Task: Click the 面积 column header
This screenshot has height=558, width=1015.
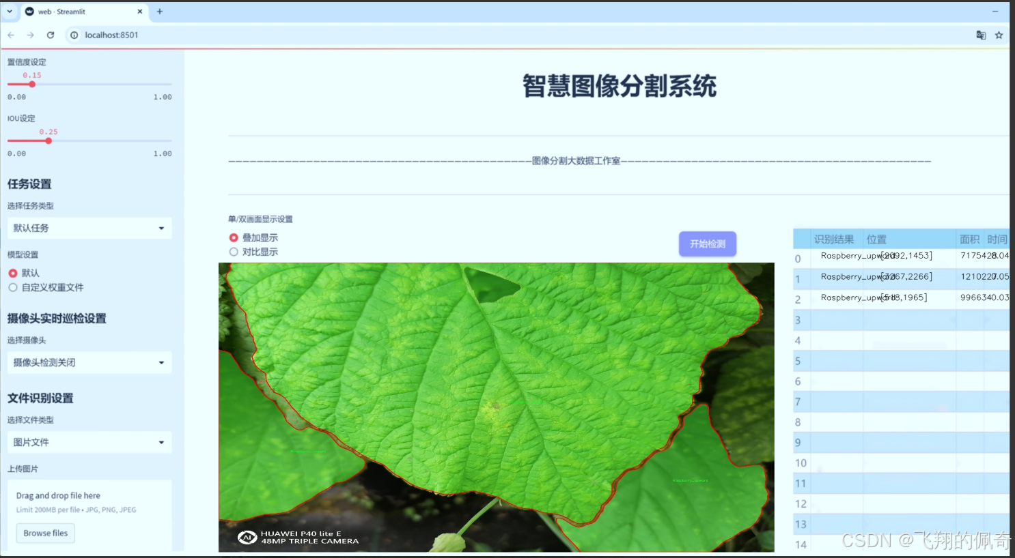Action: (x=969, y=239)
